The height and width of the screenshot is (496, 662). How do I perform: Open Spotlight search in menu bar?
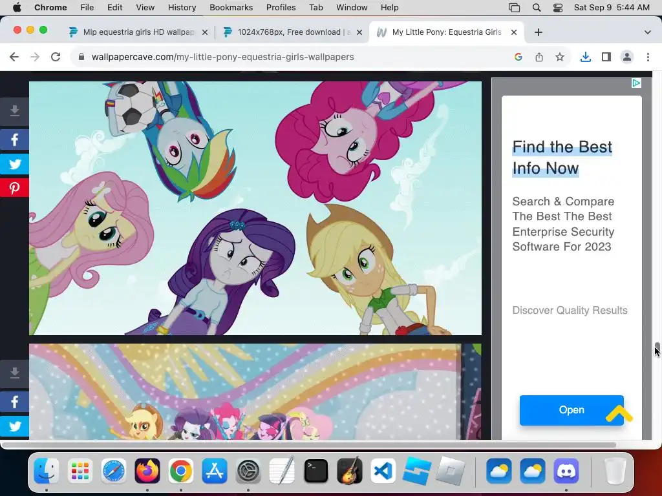537,8
